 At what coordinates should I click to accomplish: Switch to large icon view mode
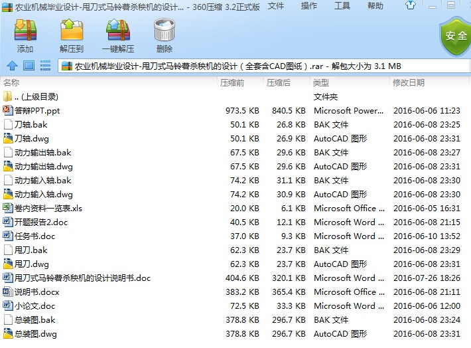[x=29, y=66]
